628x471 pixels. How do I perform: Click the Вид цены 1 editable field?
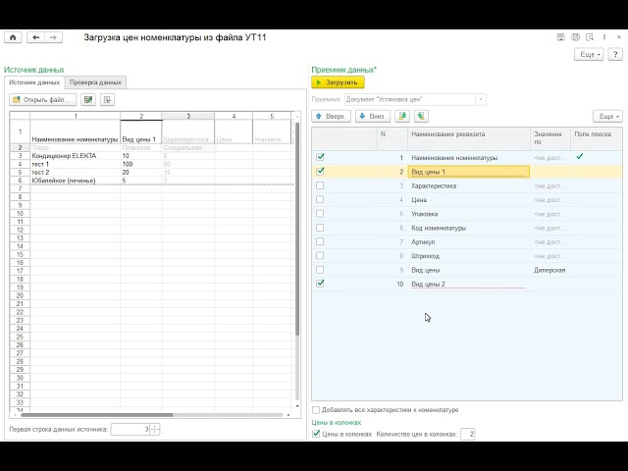469,172
